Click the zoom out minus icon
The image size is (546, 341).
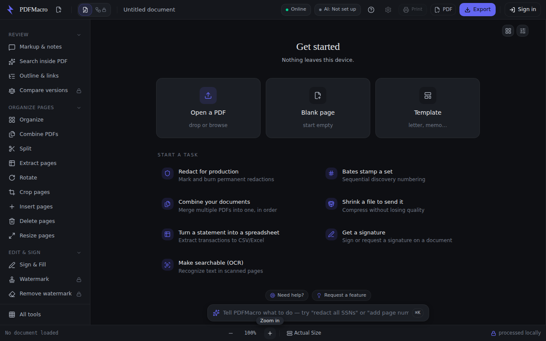(x=231, y=333)
